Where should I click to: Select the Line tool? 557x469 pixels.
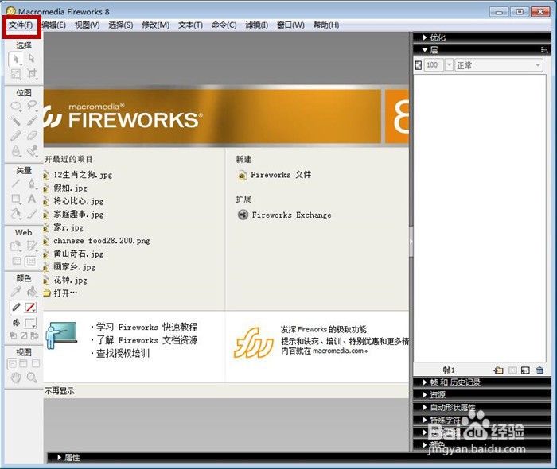[x=16, y=184]
